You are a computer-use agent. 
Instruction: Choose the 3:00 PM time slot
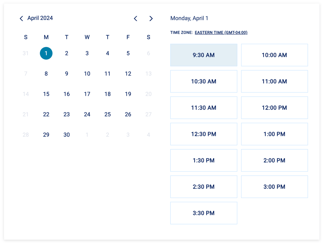pos(274,187)
